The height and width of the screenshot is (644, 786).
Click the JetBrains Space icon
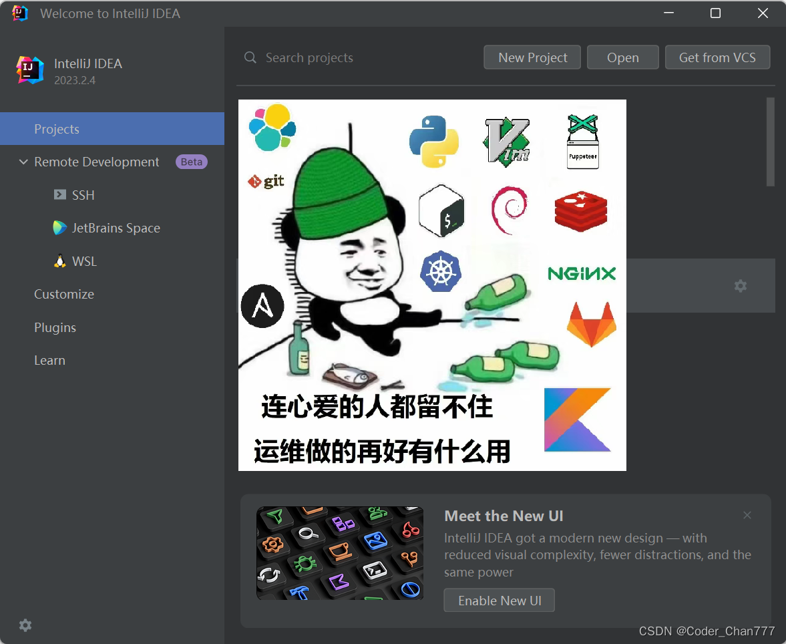[x=59, y=228]
